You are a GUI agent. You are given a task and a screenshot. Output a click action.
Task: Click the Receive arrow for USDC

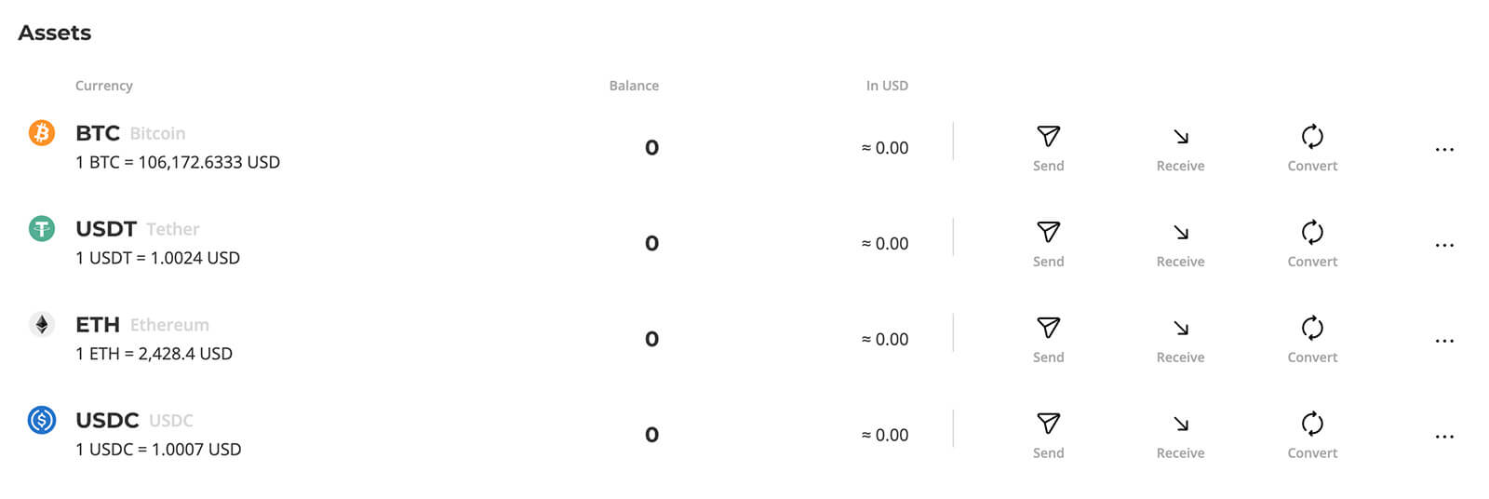(x=1180, y=424)
